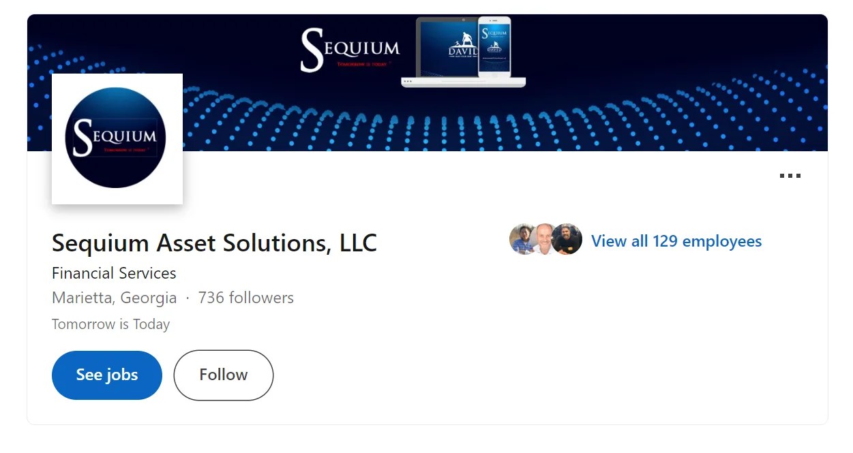The width and height of the screenshot is (853, 453).
Task: Follow Sequium Asset Solutions
Action: pos(223,375)
